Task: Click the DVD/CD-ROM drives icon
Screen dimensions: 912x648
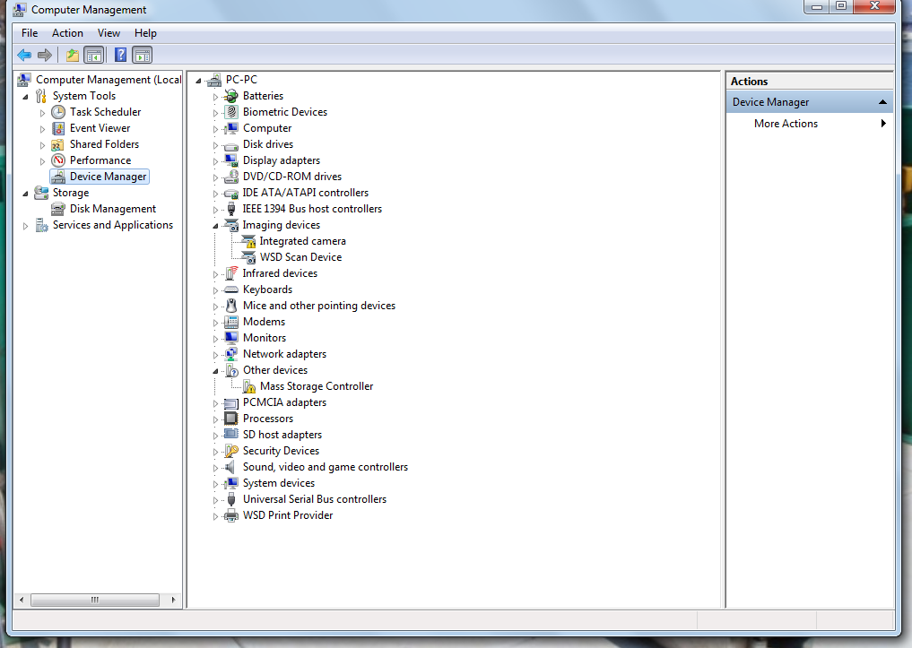Action: [231, 177]
